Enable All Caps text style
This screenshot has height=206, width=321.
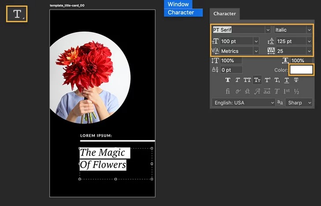point(247,80)
